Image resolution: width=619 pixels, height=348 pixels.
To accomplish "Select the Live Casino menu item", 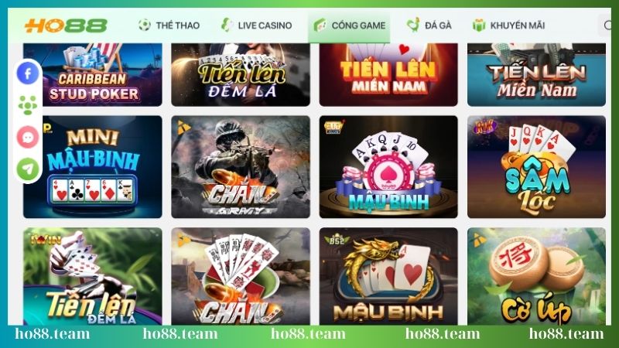I will 257,26.
